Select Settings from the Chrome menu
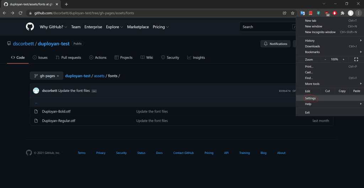Viewport: 364px width, 188px height. [x=310, y=98]
